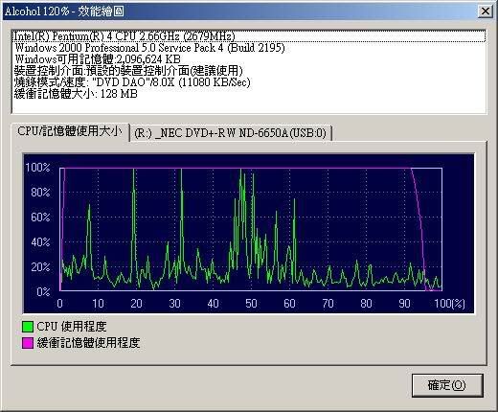
Task: Click the green CPU 使用程度 legend swatch
Action: (x=28, y=327)
